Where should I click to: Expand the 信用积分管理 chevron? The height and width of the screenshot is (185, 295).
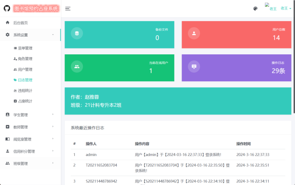coord(53,151)
